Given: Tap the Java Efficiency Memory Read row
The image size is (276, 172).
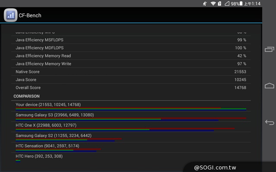Looking at the screenshot, I should pyautogui.click(x=131, y=55).
